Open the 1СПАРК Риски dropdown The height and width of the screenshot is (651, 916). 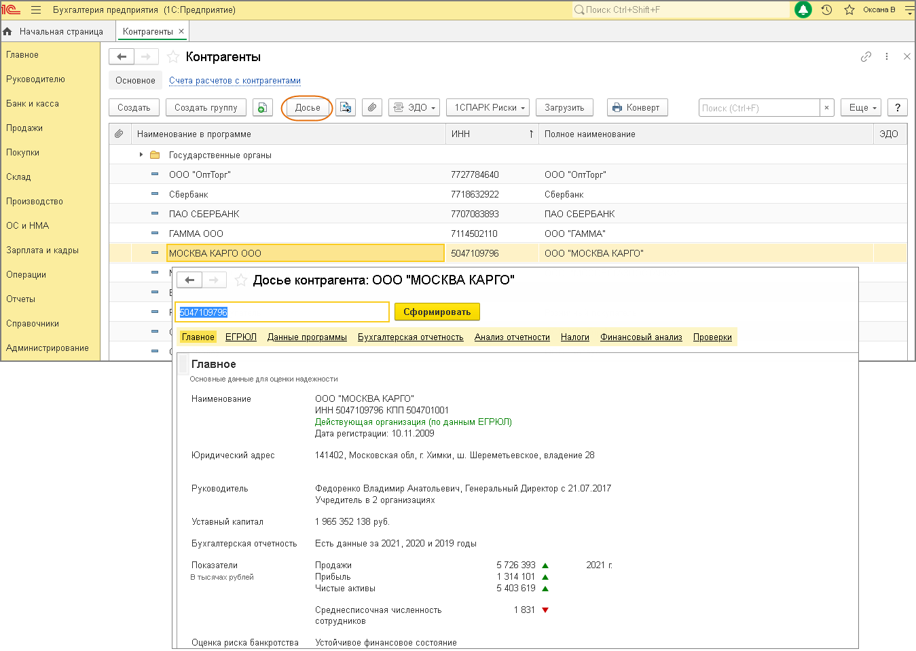pos(489,107)
